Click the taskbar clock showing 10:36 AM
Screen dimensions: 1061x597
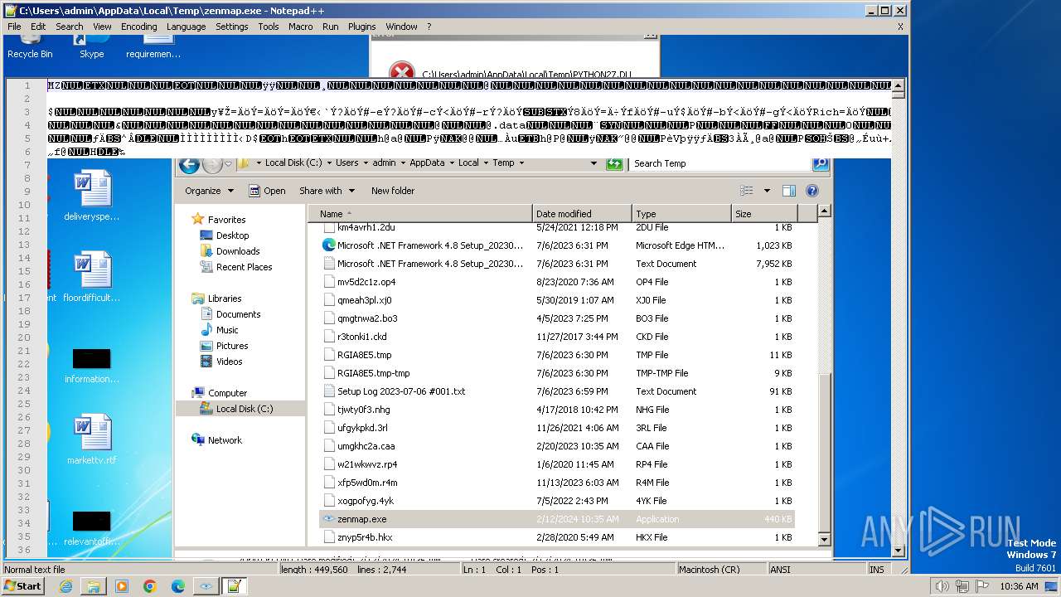[x=1019, y=586]
